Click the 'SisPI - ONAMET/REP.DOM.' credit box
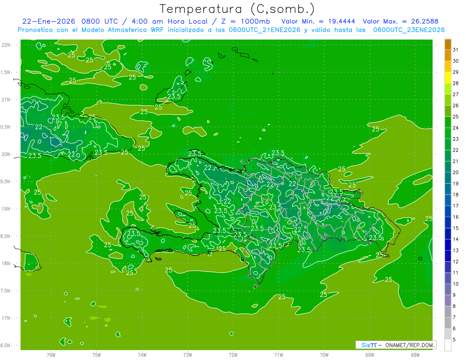Screen dimensions: 466x360 (396, 345)
